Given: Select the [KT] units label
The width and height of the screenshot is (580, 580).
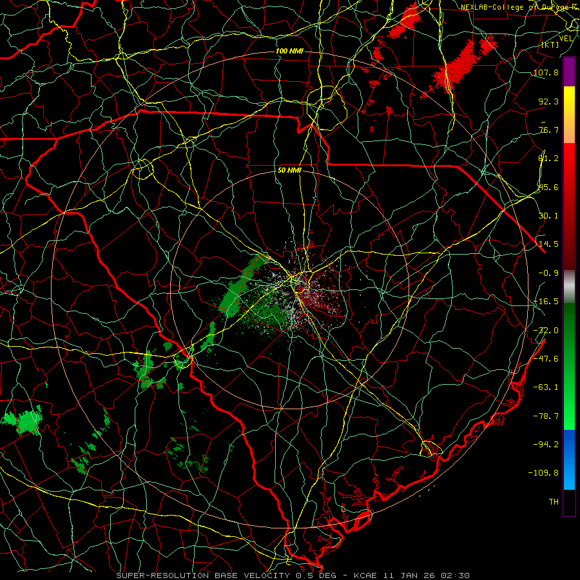Looking at the screenshot, I should point(550,44).
